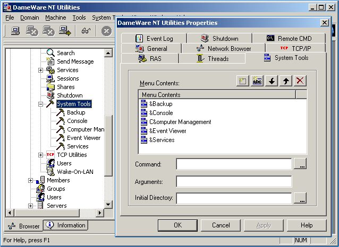Select the &Event Viewer list entry
Image resolution: width=339 pixels, height=247 pixels.
click(x=167, y=131)
